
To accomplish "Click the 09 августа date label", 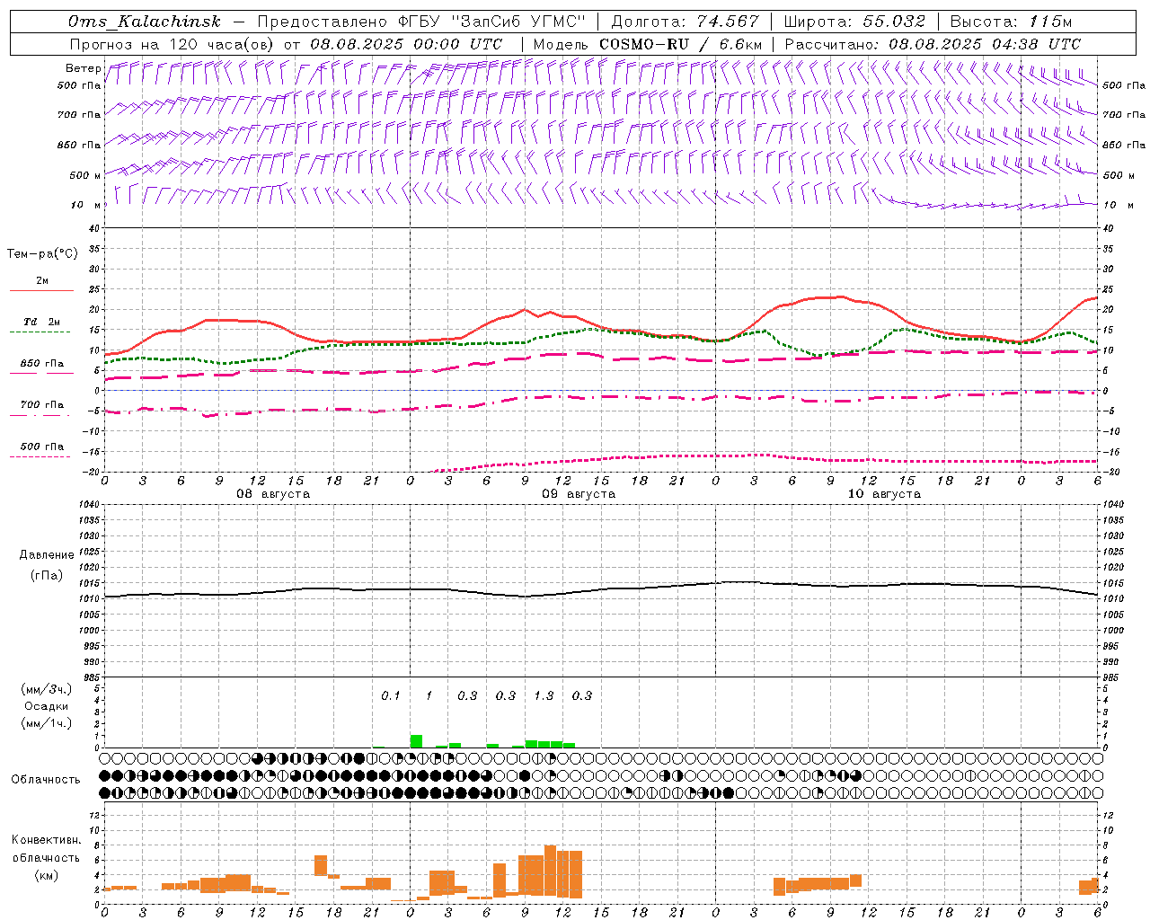I will click(x=579, y=494).
